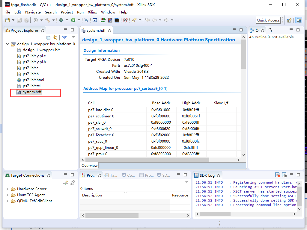Open the Project menu
The width and height of the screenshot is (307, 230).
pos(67,12)
